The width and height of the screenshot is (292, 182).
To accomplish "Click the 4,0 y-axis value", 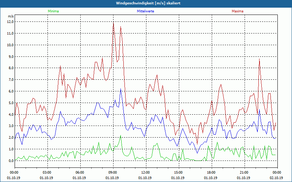I will pos(11,115).
